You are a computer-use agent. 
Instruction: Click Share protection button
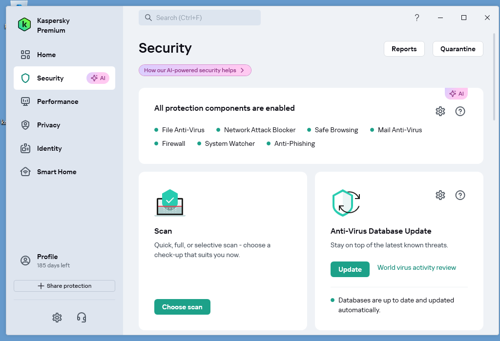point(64,286)
